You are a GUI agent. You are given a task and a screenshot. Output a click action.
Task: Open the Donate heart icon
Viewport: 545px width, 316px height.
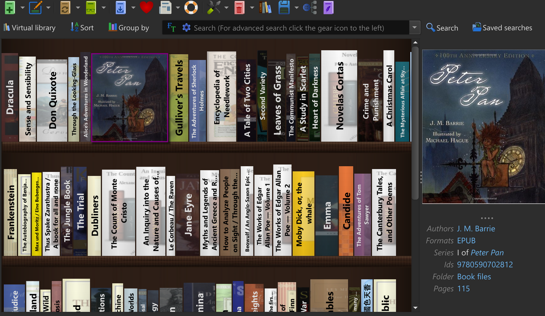(x=147, y=8)
